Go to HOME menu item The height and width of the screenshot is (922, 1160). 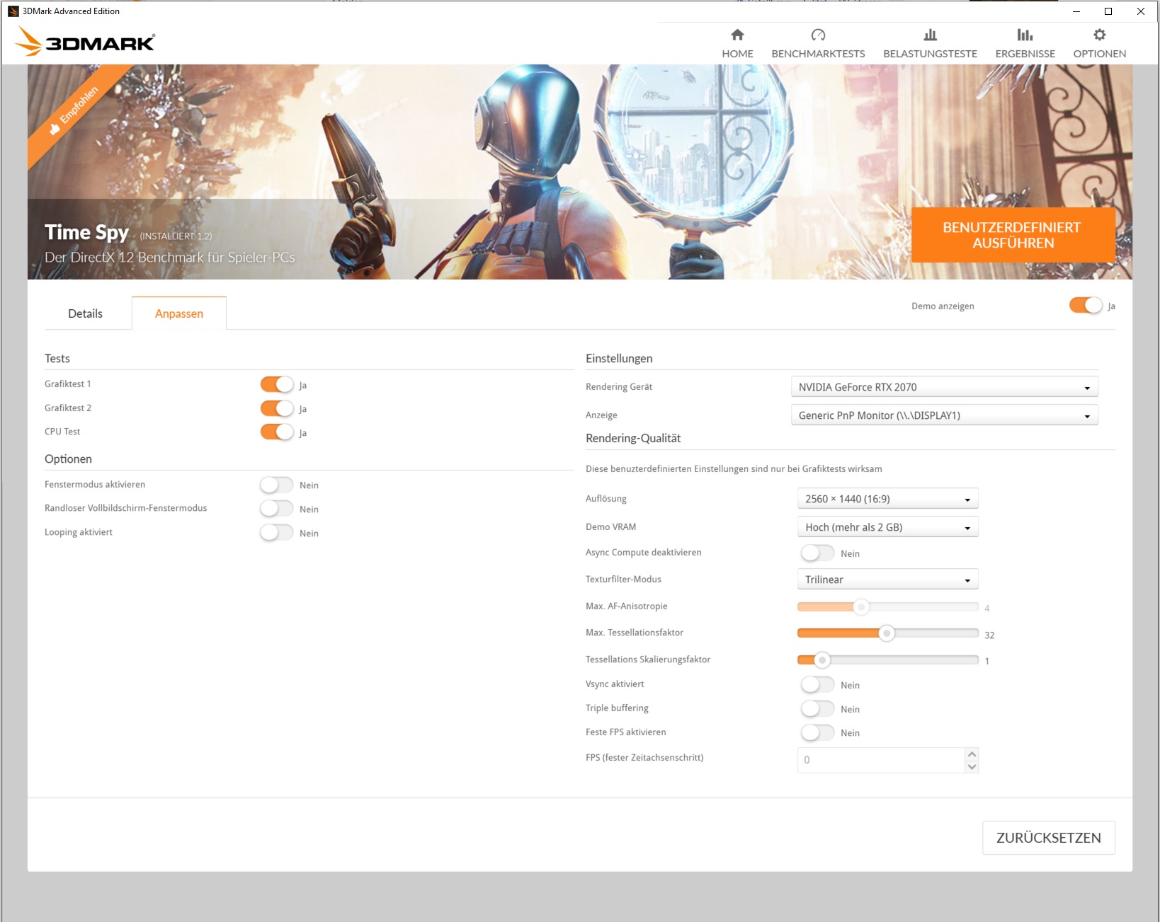pos(737,54)
